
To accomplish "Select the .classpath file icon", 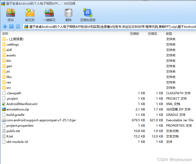I will coord(4,93).
